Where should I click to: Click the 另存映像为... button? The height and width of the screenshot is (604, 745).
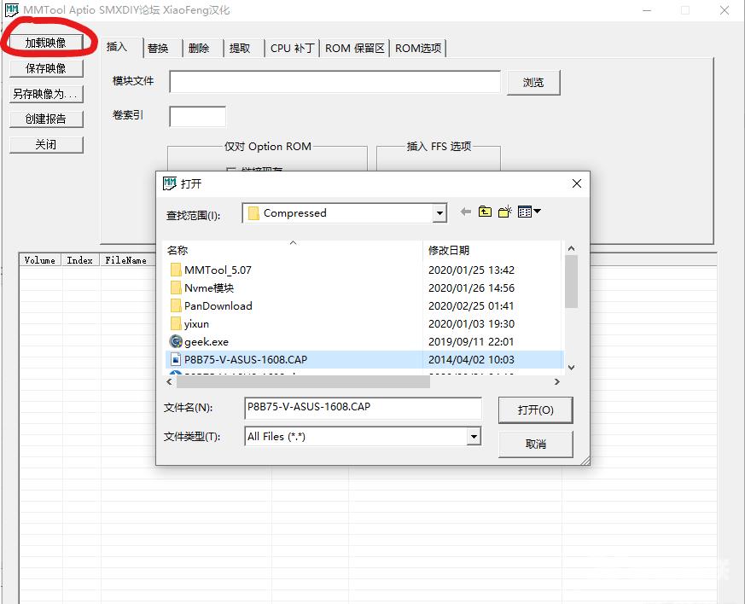click(46, 94)
